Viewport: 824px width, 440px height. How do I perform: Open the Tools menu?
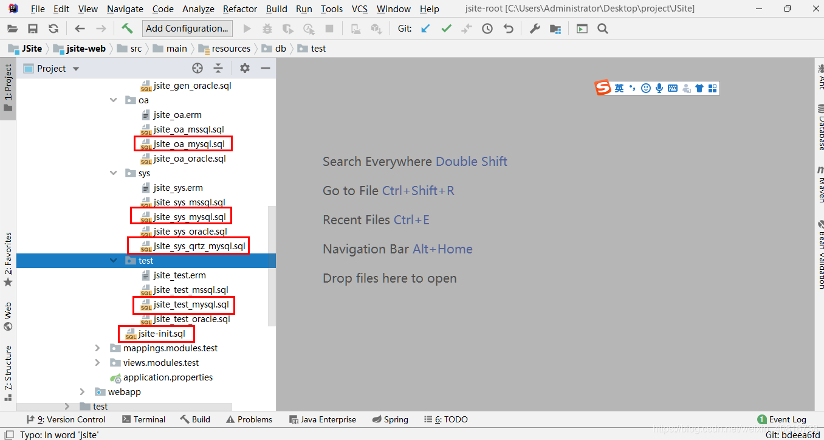click(x=332, y=9)
